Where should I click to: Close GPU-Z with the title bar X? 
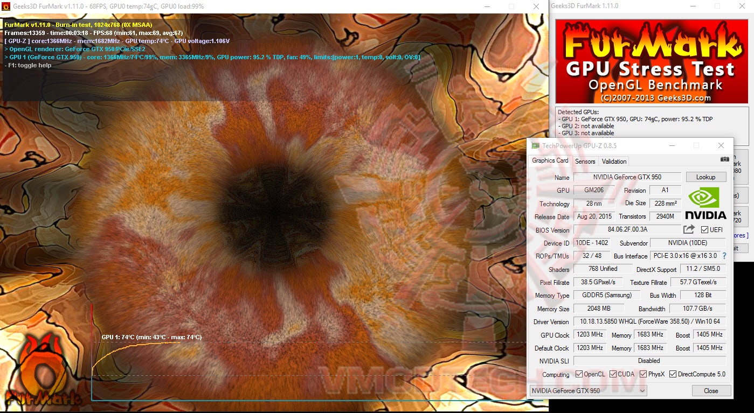coord(721,146)
